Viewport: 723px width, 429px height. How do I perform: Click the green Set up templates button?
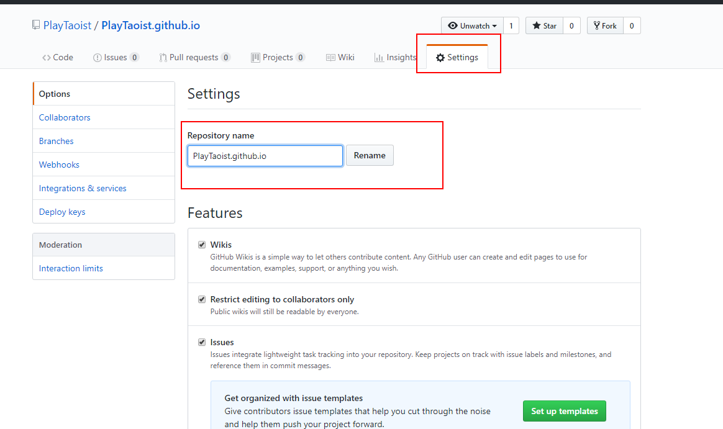tap(565, 411)
